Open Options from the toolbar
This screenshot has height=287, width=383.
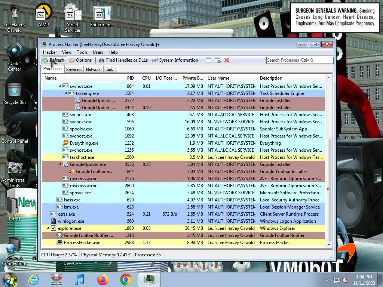(x=80, y=60)
